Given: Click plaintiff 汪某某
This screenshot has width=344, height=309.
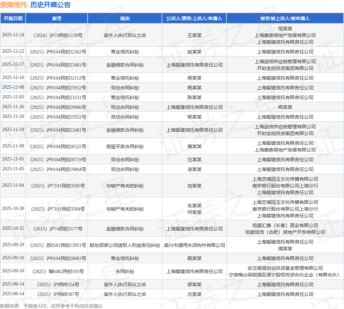Looking at the screenshot, I should [x=195, y=160].
